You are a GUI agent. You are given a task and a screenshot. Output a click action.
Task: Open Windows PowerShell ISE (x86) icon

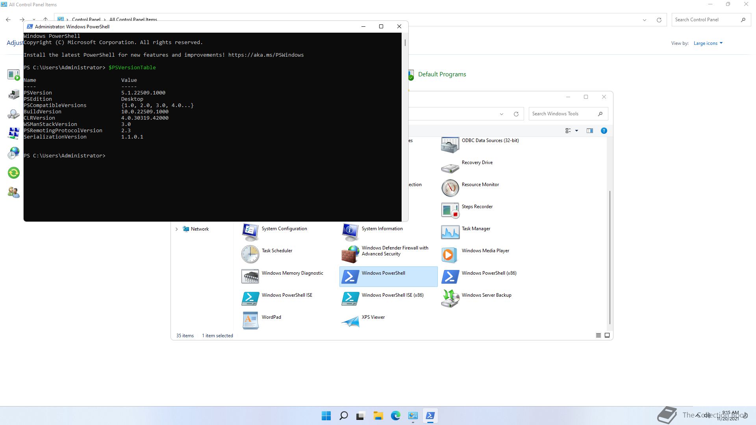click(x=350, y=299)
